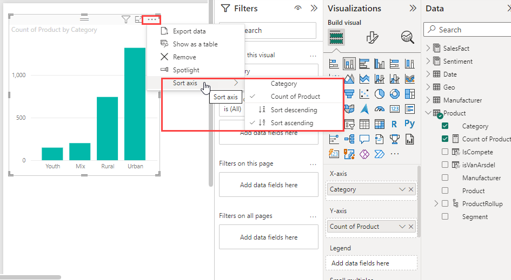Select the Line and stacked column chart visual
This screenshot has width=511, height=280.
[380, 79]
